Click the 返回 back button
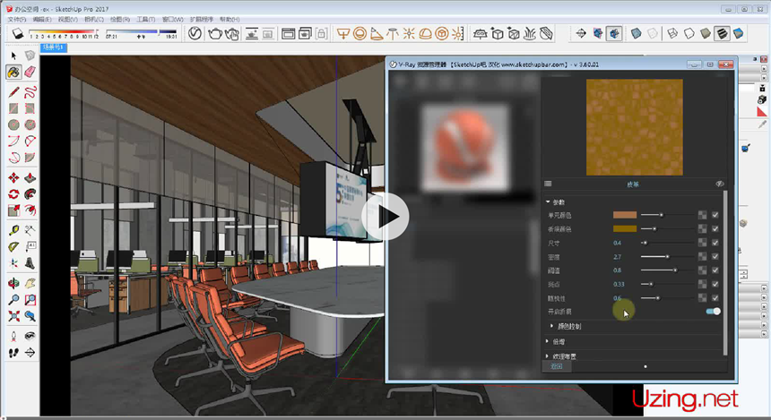771x420 pixels. click(x=557, y=366)
